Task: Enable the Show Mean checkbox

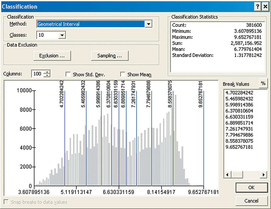Action: [123, 74]
